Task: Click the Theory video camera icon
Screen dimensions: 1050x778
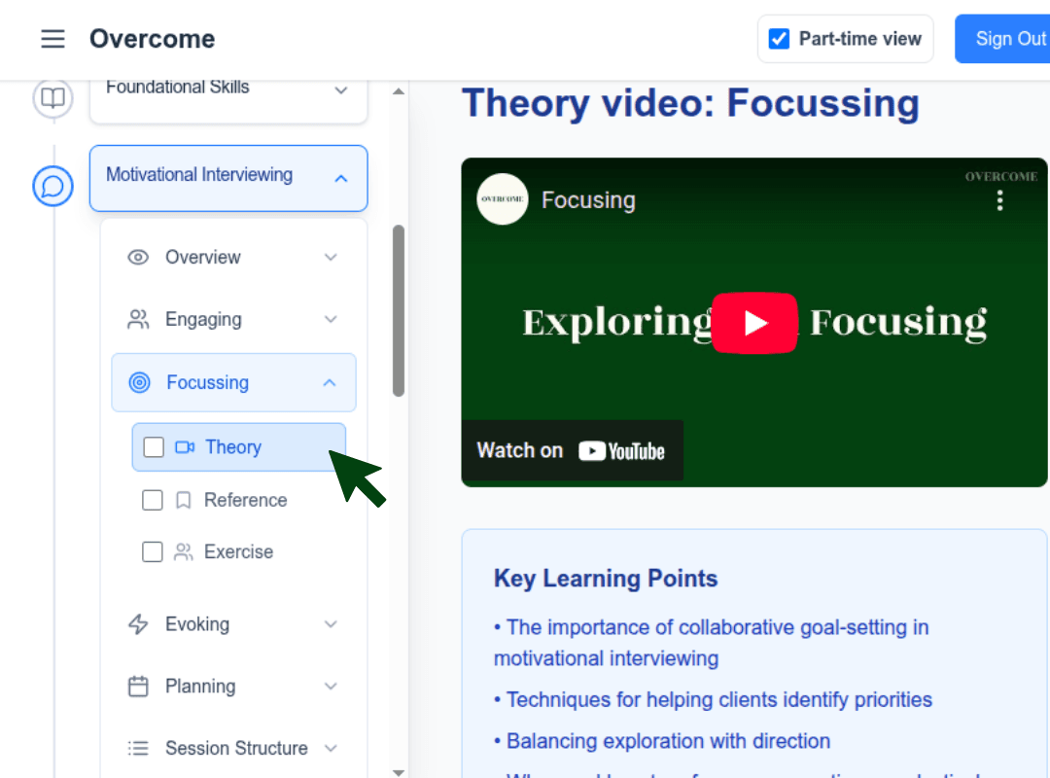Action: point(185,447)
